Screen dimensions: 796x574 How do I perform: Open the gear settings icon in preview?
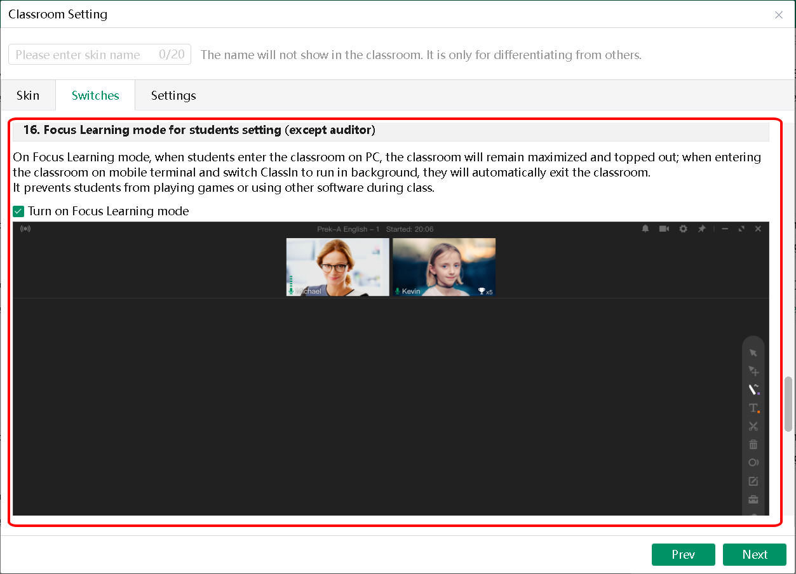point(683,229)
